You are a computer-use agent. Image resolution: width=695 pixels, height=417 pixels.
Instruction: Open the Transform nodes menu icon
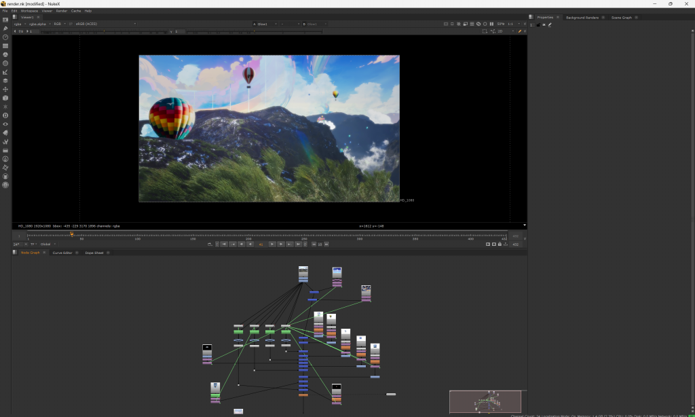coord(5,90)
